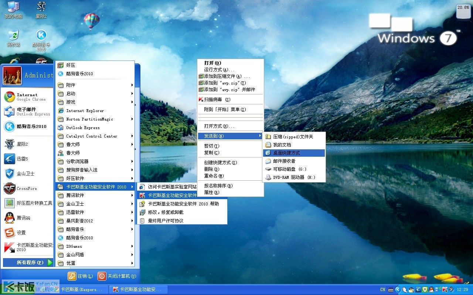Open 访问卡巴斯基实验室网站 link entry

coord(167,187)
